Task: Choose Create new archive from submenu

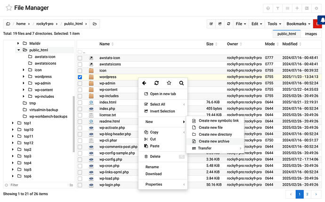Action: (214, 141)
